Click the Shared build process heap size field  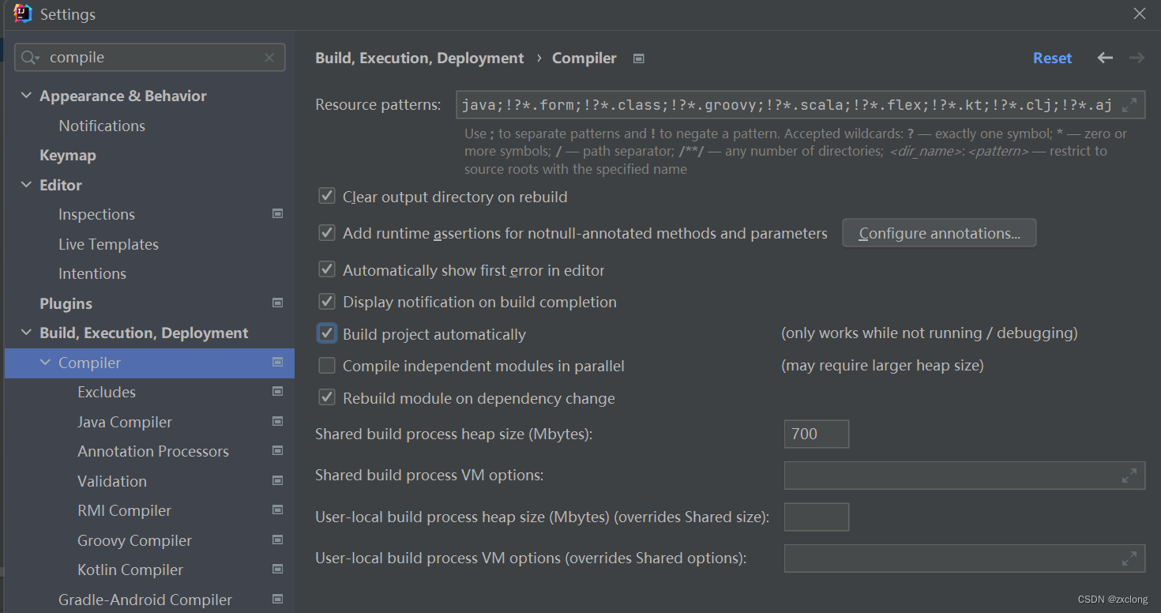coord(817,434)
